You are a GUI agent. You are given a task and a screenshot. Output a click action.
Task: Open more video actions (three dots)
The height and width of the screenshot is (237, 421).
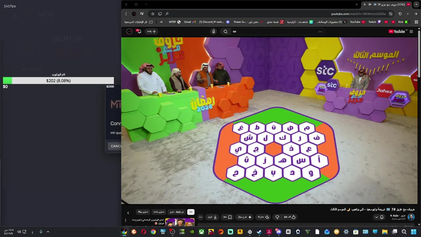(200, 217)
